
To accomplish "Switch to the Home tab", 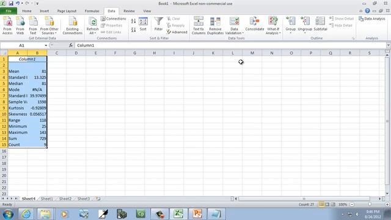I will coord(27,11).
